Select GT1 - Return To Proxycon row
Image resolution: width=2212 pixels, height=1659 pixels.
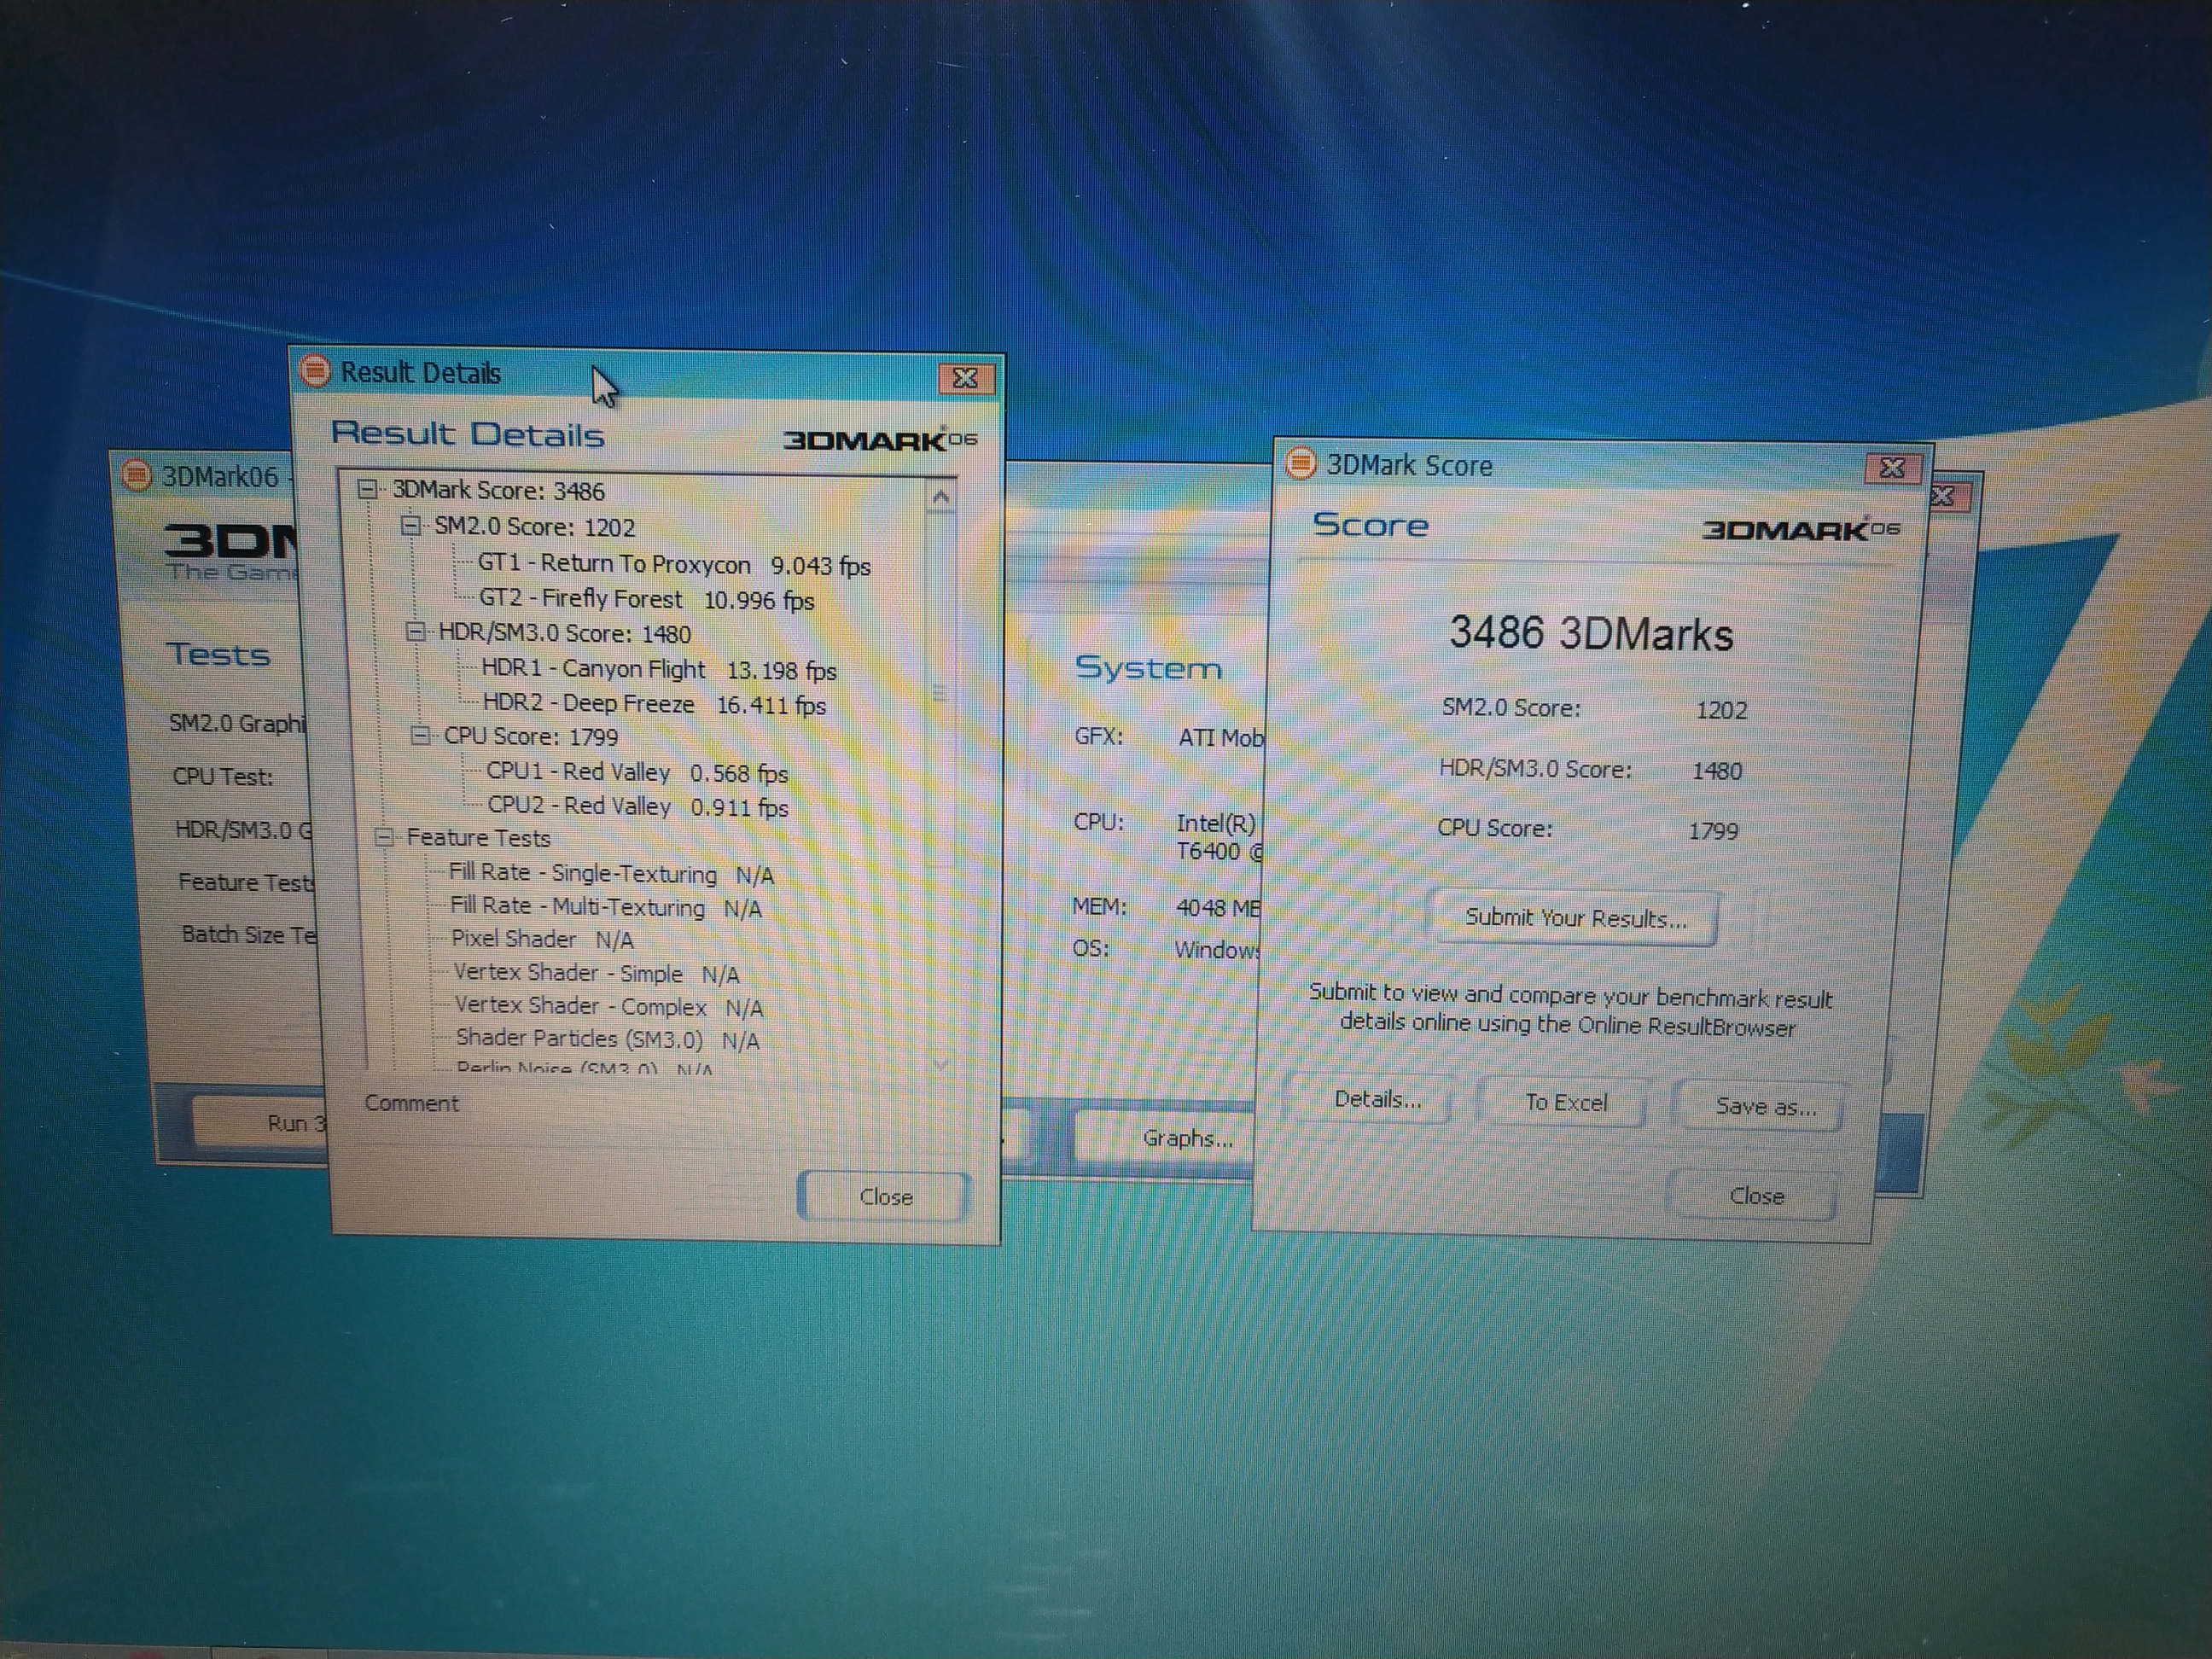tap(674, 564)
